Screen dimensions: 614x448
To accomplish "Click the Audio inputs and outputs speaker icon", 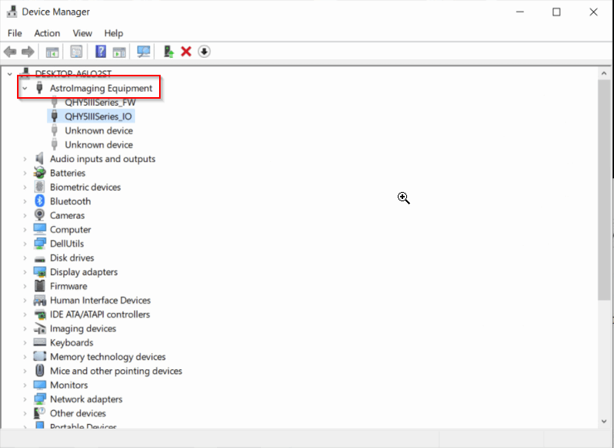I will 39,159.
